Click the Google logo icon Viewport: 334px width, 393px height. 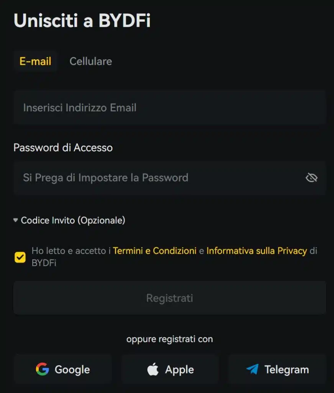pyautogui.click(x=43, y=369)
